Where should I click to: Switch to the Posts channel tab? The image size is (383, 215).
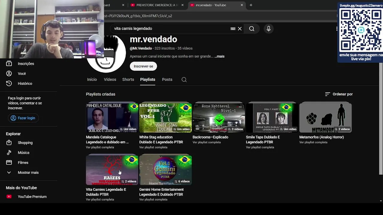[x=167, y=79]
